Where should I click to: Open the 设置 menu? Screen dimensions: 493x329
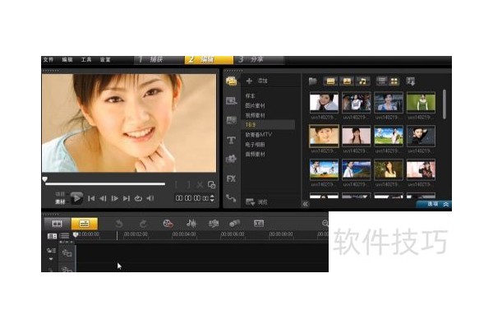tap(105, 59)
